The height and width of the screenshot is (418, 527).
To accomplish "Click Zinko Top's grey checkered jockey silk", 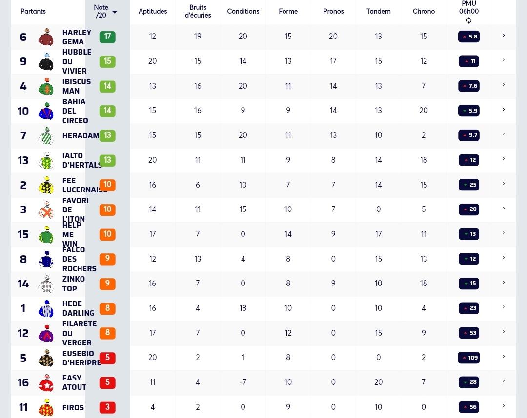I will (x=46, y=284).
